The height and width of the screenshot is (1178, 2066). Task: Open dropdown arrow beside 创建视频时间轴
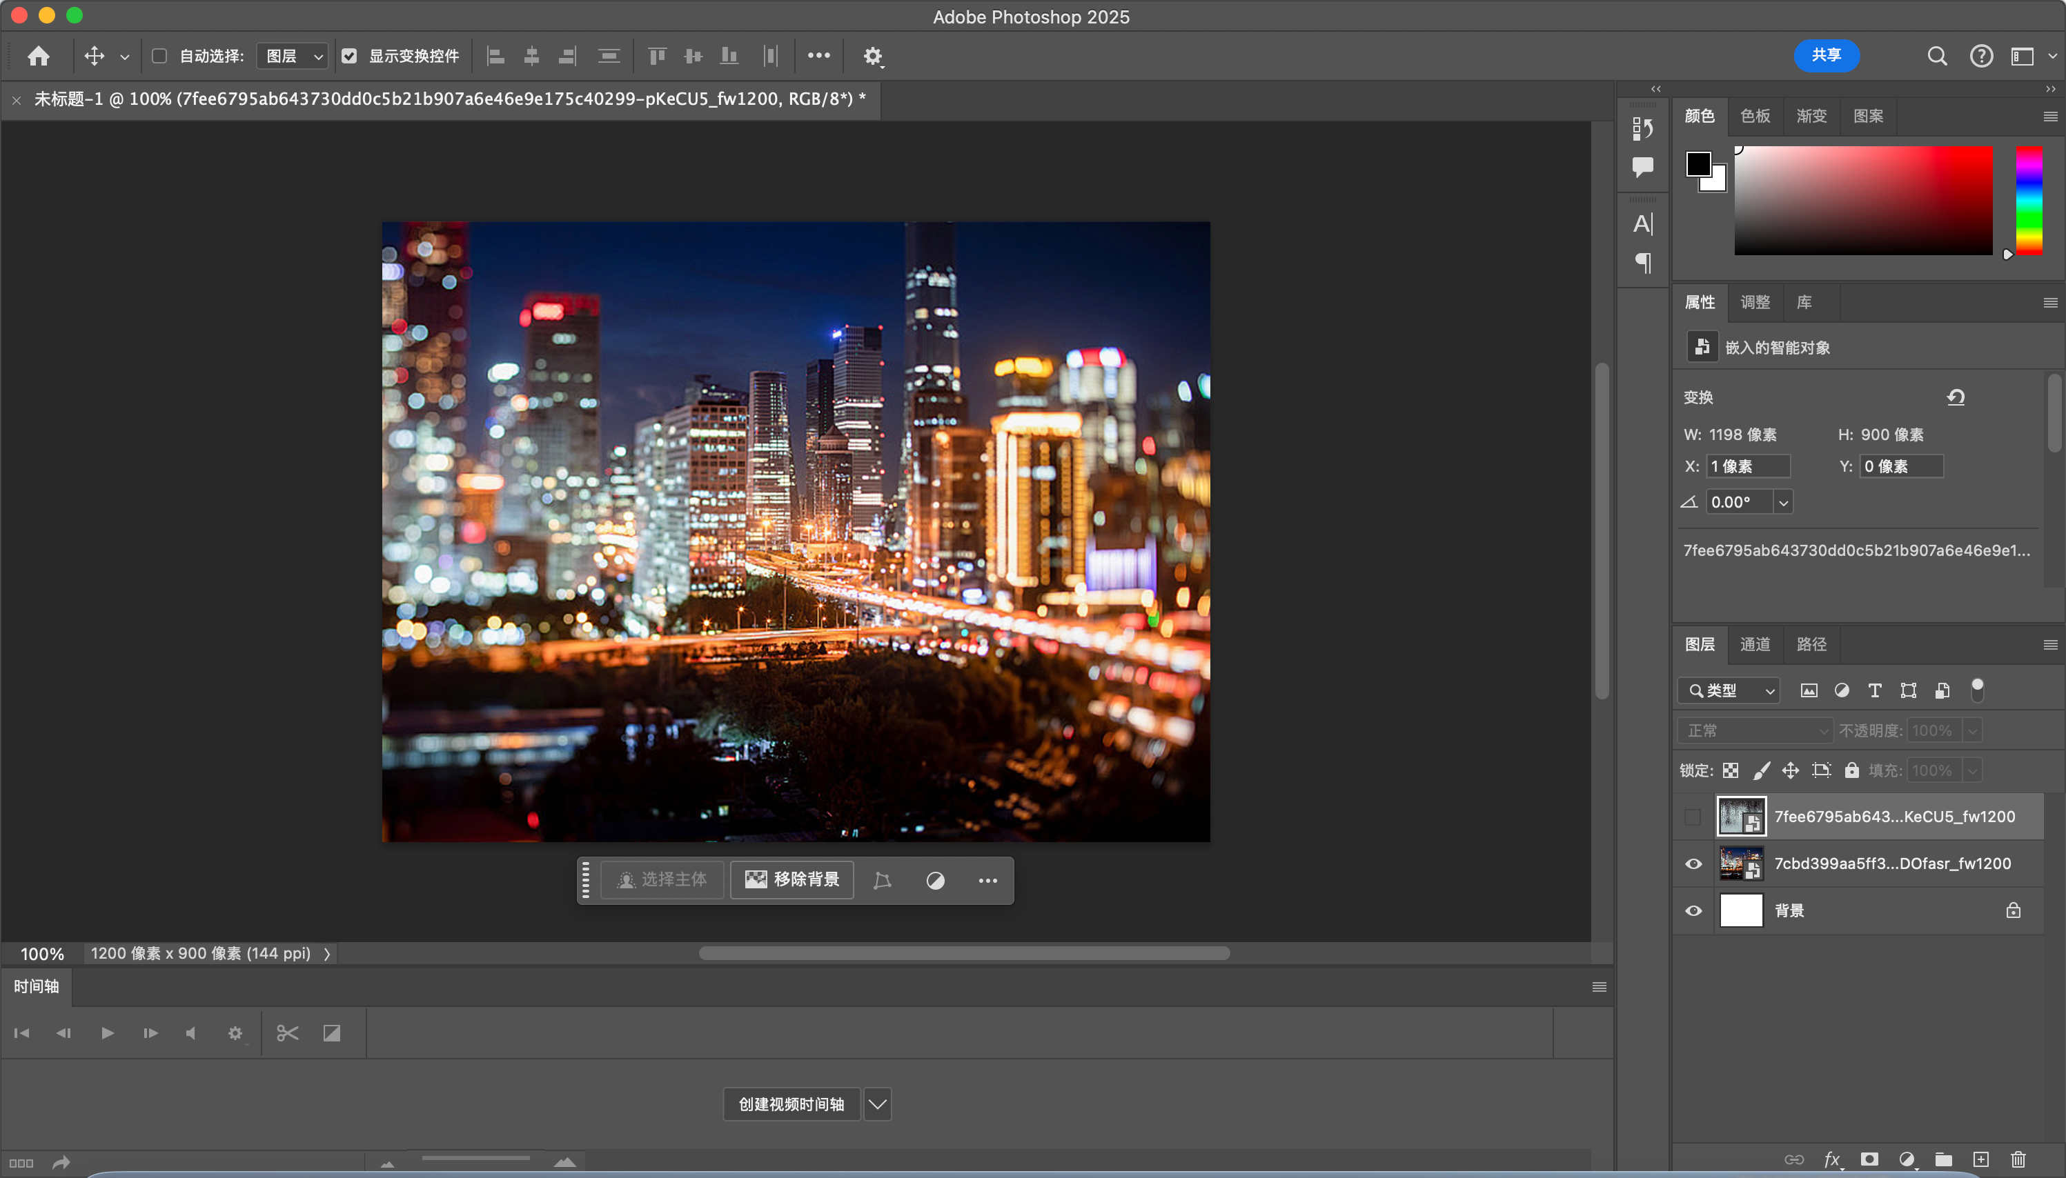(x=877, y=1104)
